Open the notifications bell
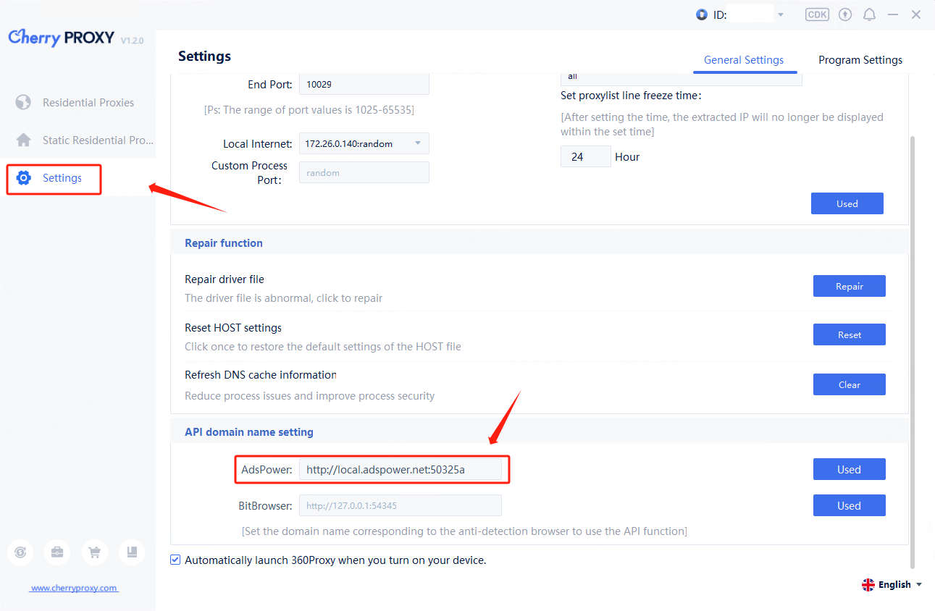Image resolution: width=935 pixels, height=611 pixels. (x=869, y=14)
